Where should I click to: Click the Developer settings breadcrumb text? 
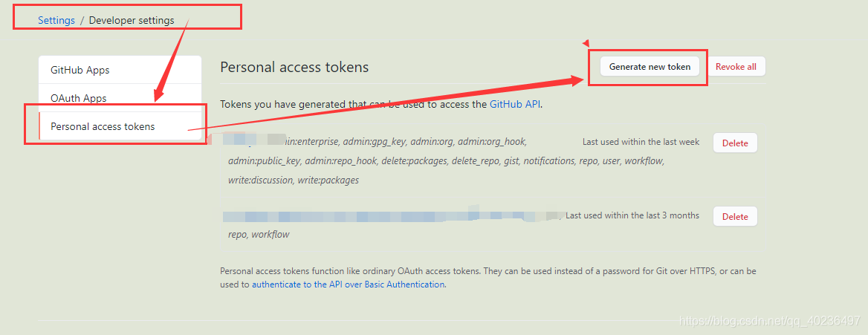(132, 21)
